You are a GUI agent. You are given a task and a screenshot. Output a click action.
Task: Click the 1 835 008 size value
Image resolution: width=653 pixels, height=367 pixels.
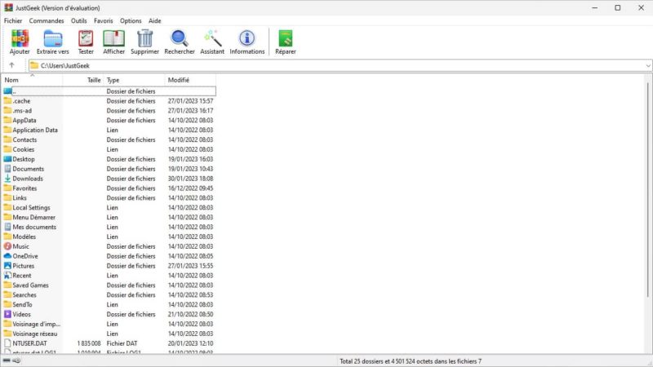tap(89, 343)
